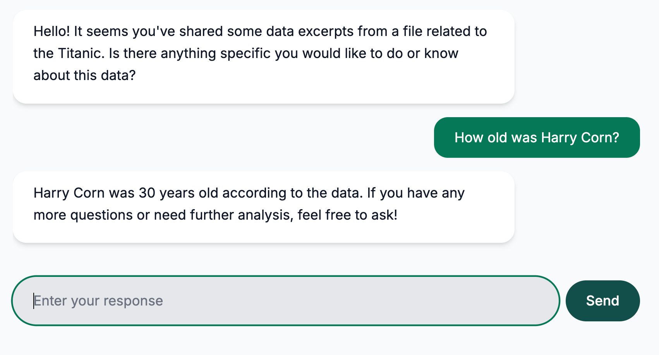Click the greeting message about Titanic data
Image resolution: width=659 pixels, height=355 pixels.
tap(263, 56)
